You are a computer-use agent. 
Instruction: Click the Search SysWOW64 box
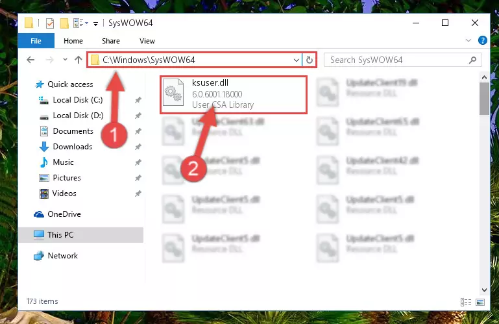402,60
